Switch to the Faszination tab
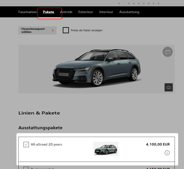Screen dimensions: 184x169 click(28, 12)
